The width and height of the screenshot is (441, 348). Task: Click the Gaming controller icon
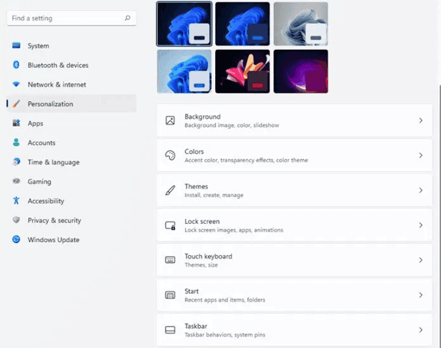[x=16, y=182]
